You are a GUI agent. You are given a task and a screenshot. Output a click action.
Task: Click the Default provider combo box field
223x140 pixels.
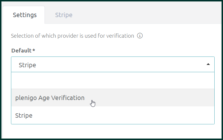click(113, 64)
